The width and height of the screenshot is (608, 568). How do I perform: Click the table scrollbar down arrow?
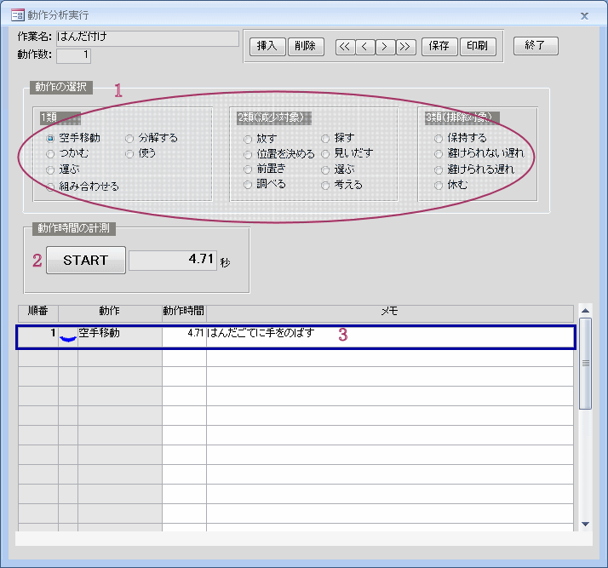coord(586,525)
